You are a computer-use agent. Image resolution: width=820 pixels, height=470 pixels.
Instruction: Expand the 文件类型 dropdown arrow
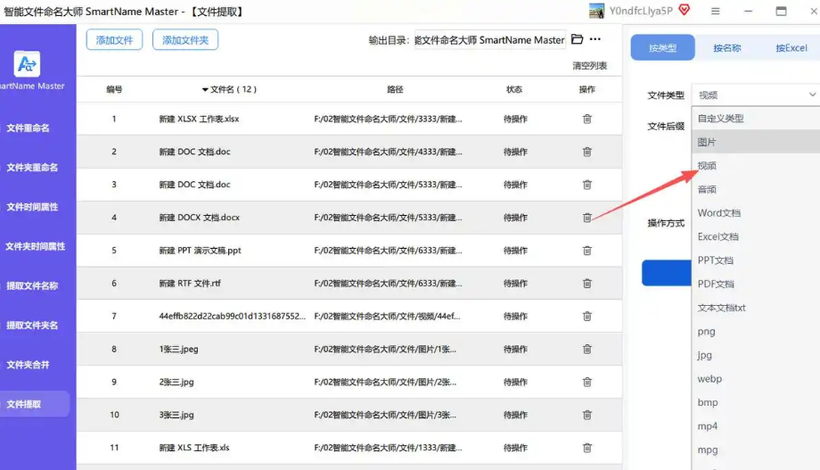point(812,95)
